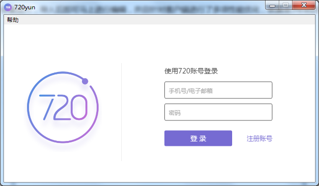Minimize the 720yun window
Screen dimensions: 319x186
point(272,5)
